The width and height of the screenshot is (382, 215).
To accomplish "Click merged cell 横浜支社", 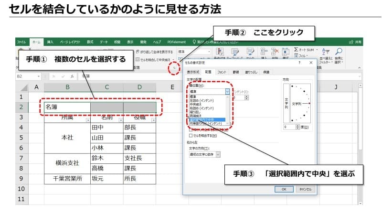I will [x=67, y=163].
